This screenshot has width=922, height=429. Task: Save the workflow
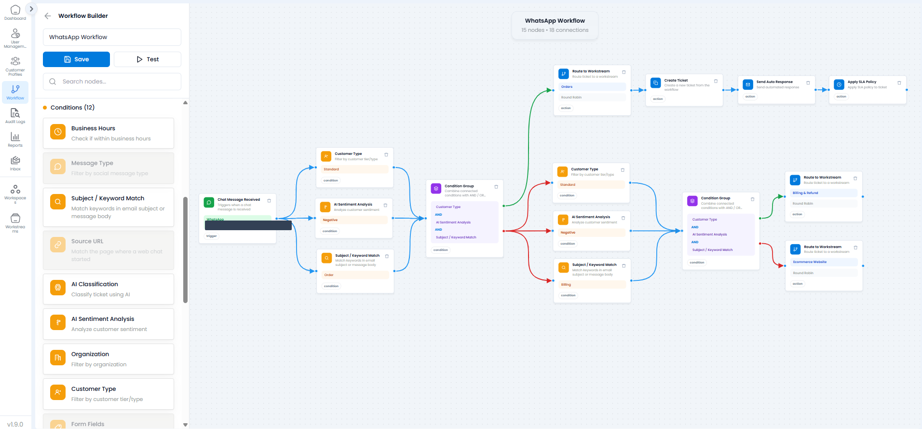[76, 59]
